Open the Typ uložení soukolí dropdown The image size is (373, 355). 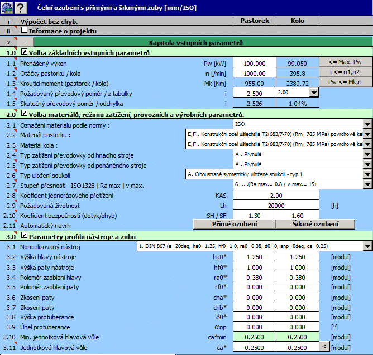coord(367,174)
